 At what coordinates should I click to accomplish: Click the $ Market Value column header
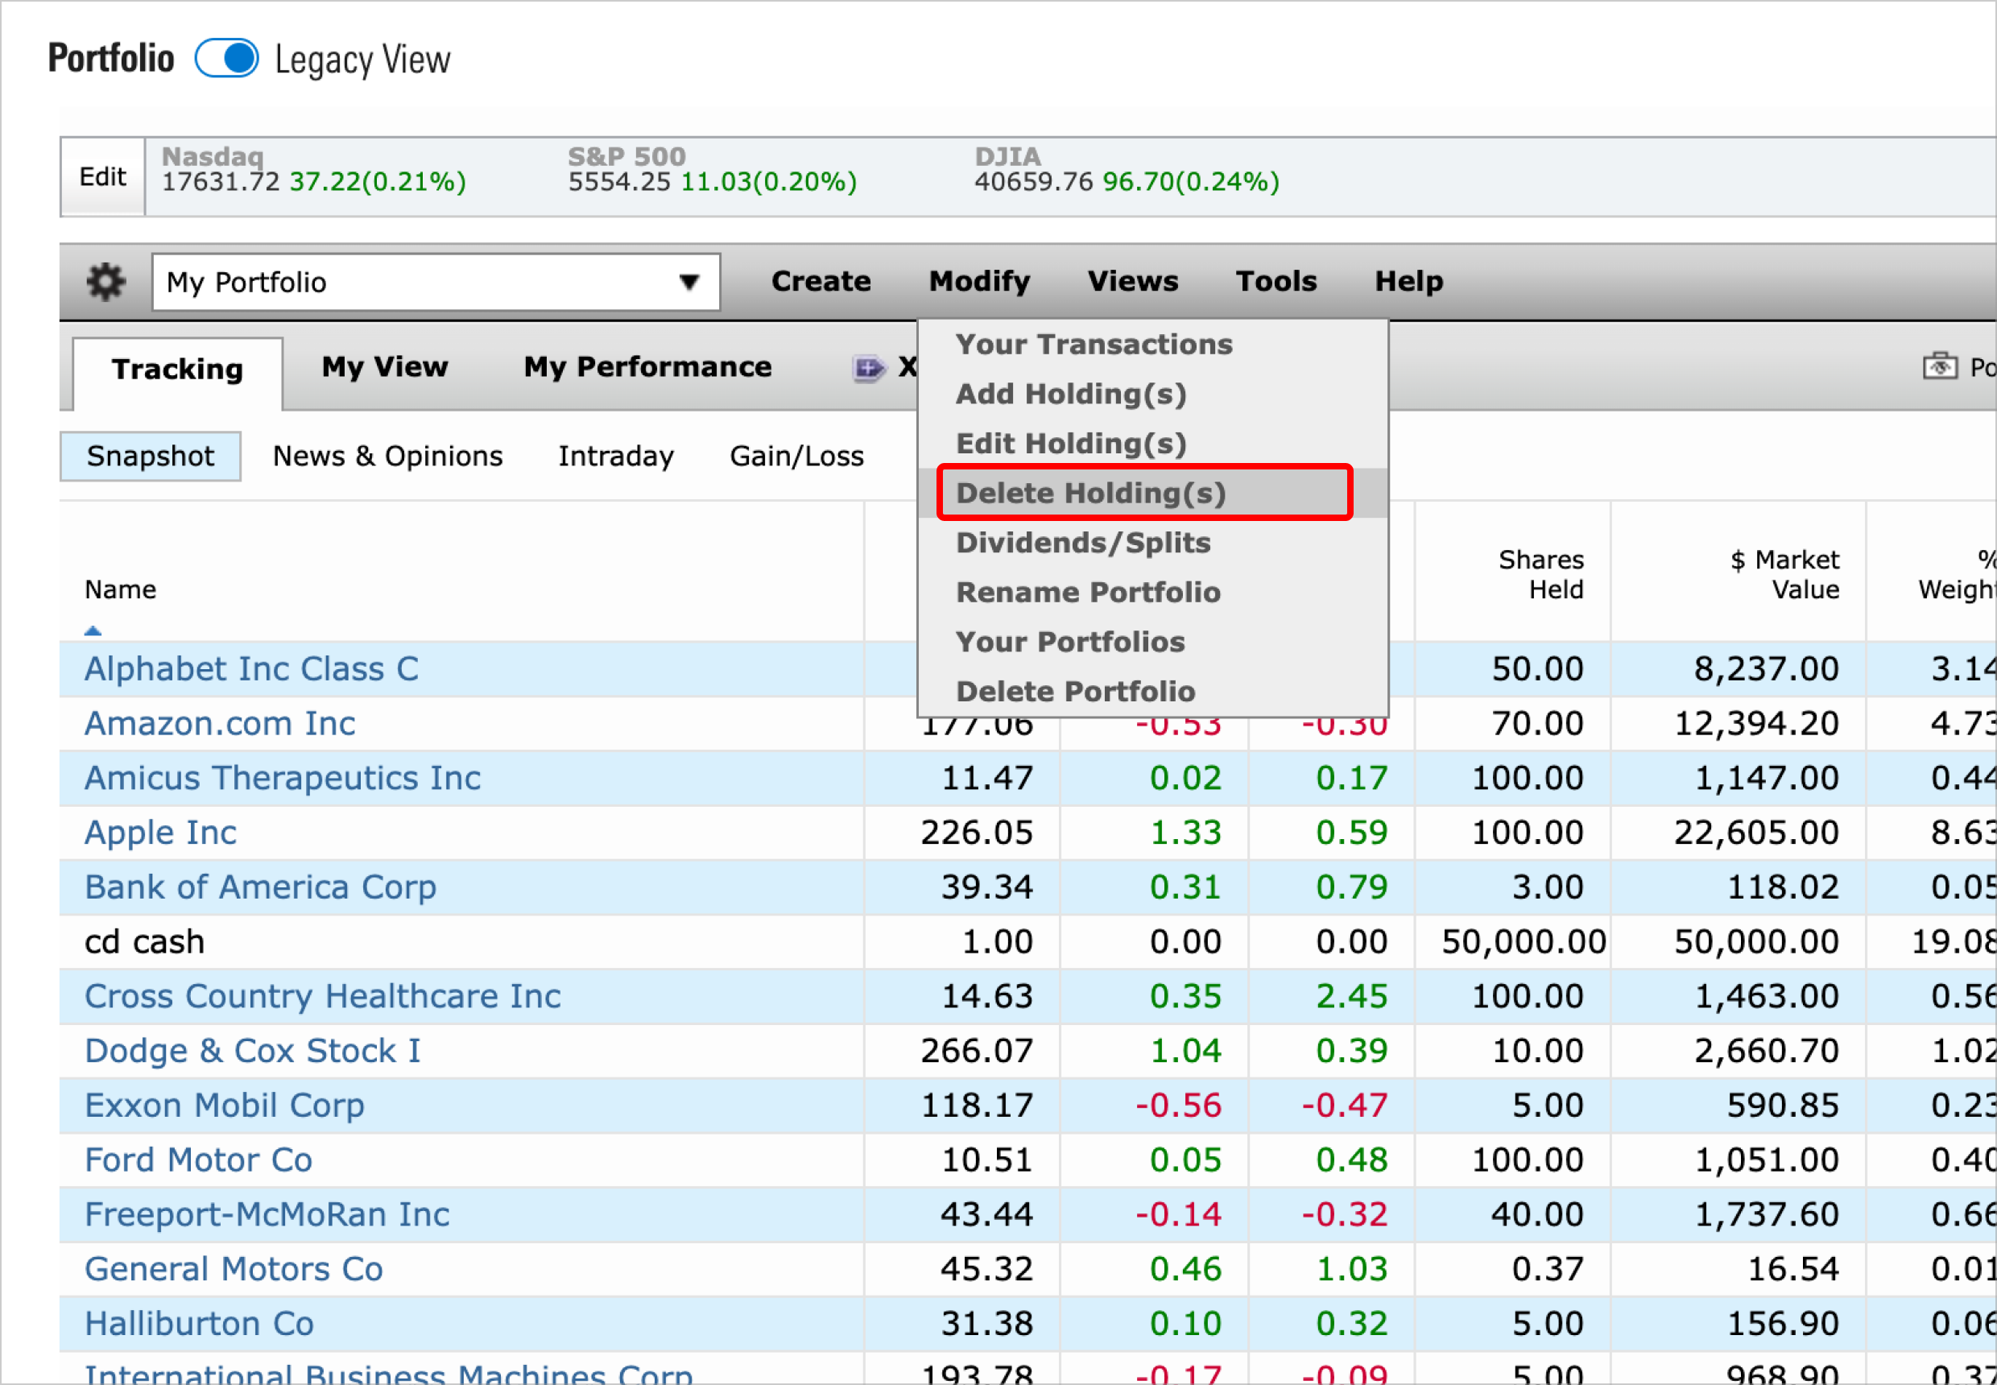click(1784, 574)
